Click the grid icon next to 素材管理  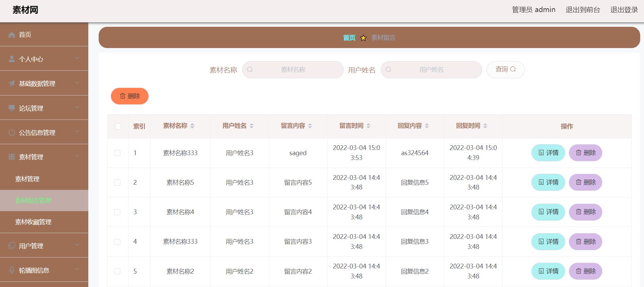(x=12, y=157)
